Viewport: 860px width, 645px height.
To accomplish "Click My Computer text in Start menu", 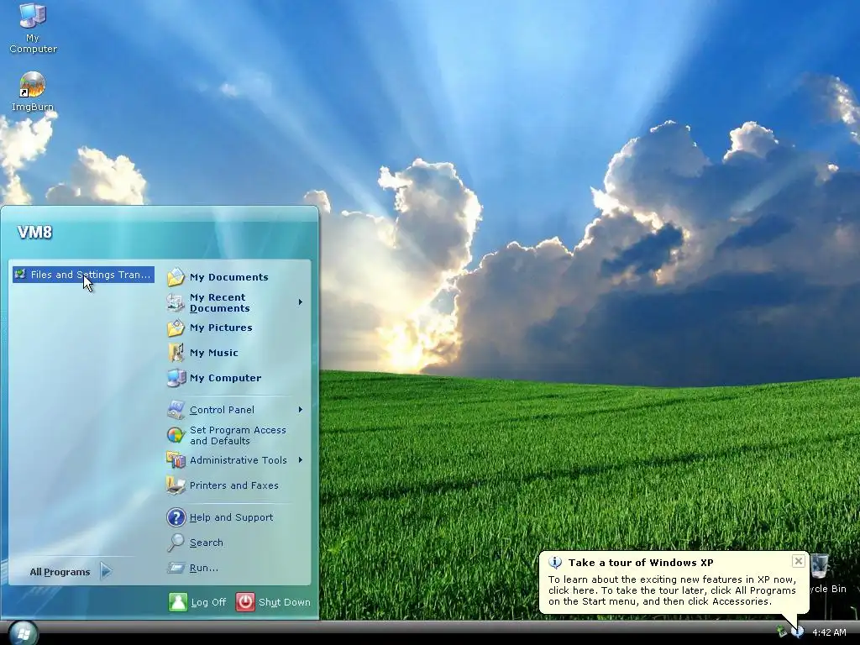I will pyautogui.click(x=225, y=378).
